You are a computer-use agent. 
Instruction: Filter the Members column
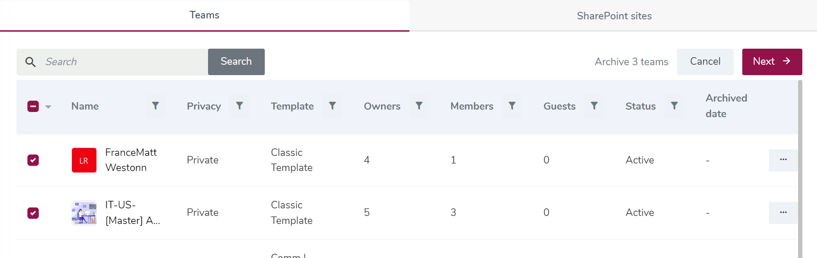pos(512,106)
